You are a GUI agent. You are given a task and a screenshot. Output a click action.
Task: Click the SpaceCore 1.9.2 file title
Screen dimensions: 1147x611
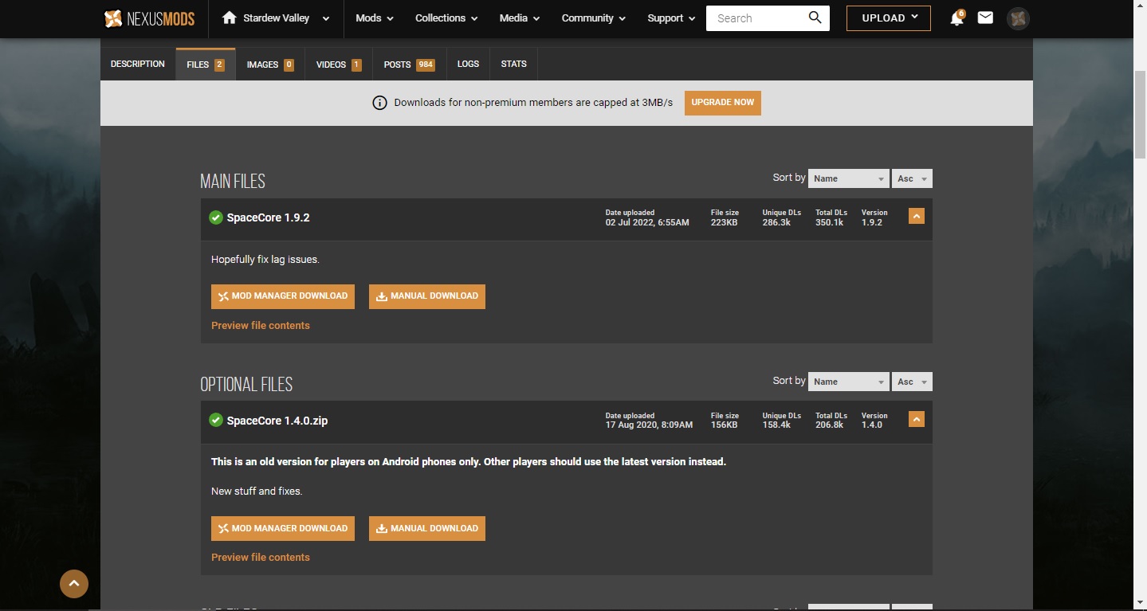(x=269, y=217)
